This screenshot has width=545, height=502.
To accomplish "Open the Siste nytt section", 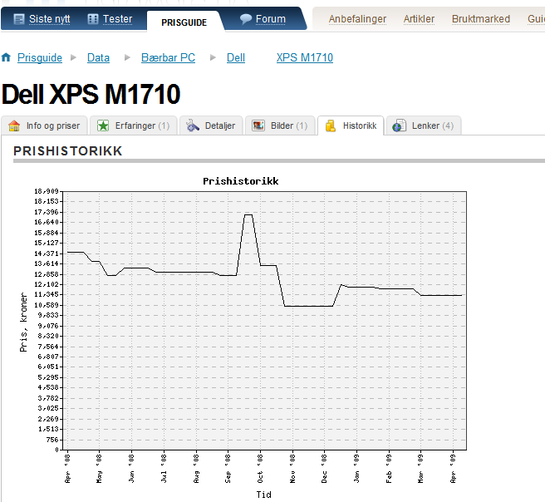I will coord(49,19).
